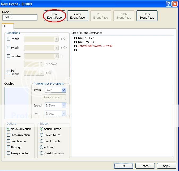This screenshot has height=171, width=179.
Task: Select the Control Self Switch command line
Action: coord(95,46)
